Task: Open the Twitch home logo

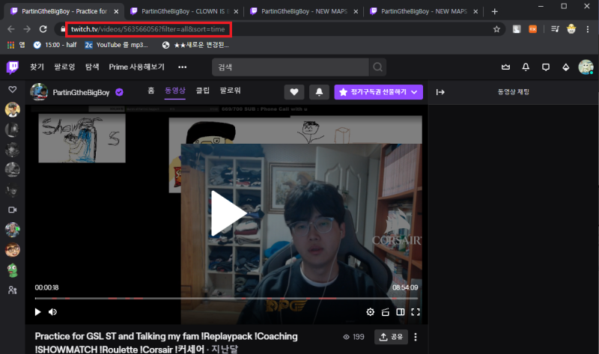Action: [12, 67]
